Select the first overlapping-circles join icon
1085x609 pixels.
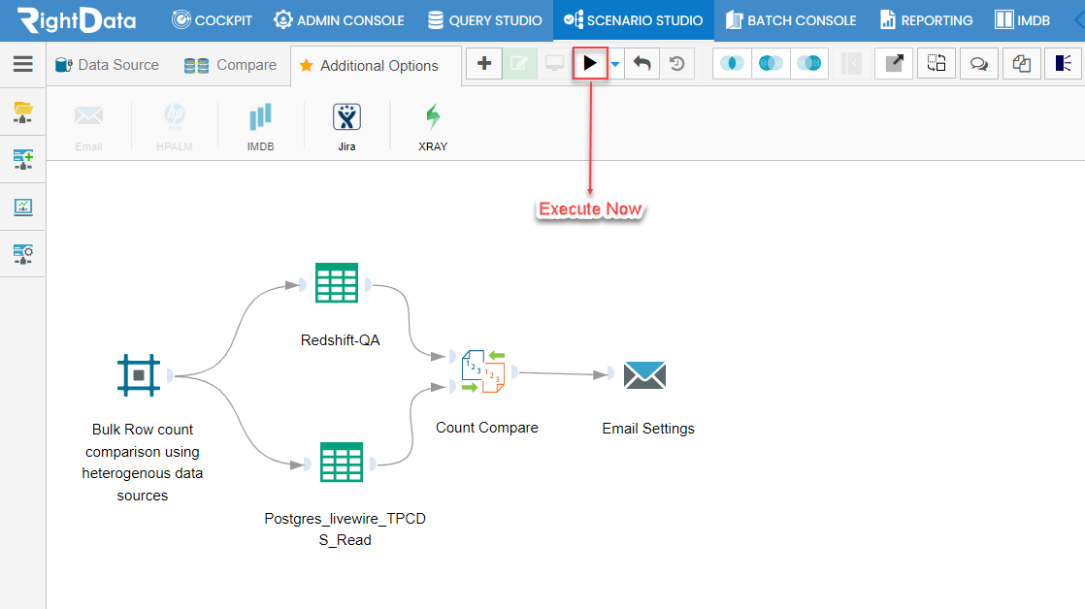coord(732,64)
